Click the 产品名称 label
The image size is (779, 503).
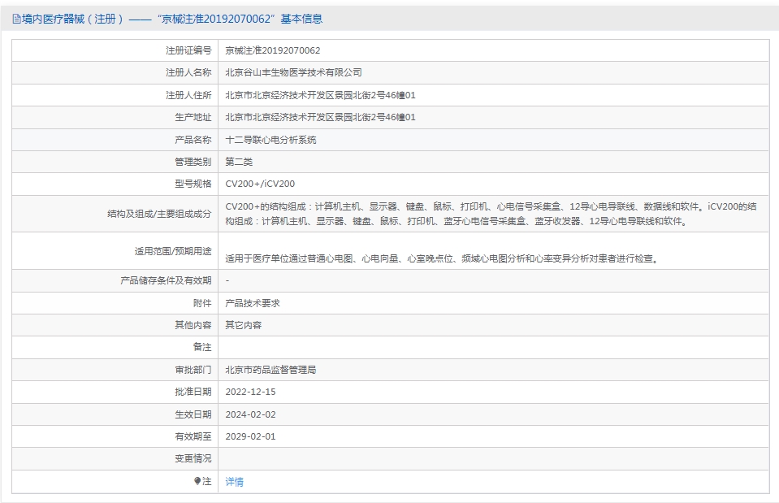pyautogui.click(x=193, y=140)
